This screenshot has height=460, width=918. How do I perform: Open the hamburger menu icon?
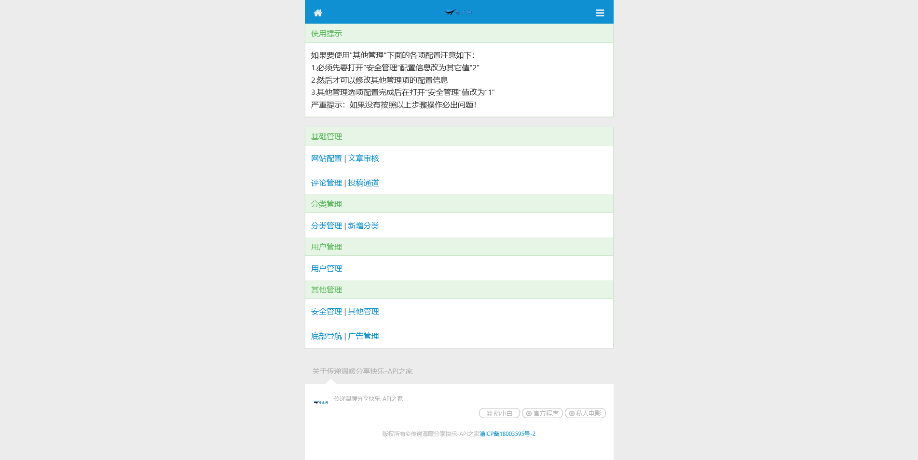pyautogui.click(x=600, y=13)
